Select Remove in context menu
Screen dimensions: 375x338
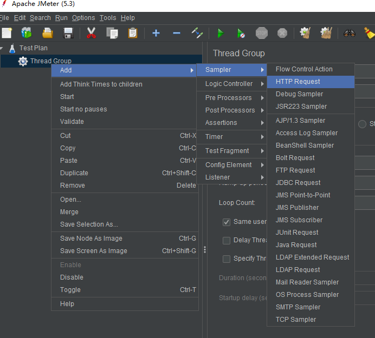[x=125, y=185]
